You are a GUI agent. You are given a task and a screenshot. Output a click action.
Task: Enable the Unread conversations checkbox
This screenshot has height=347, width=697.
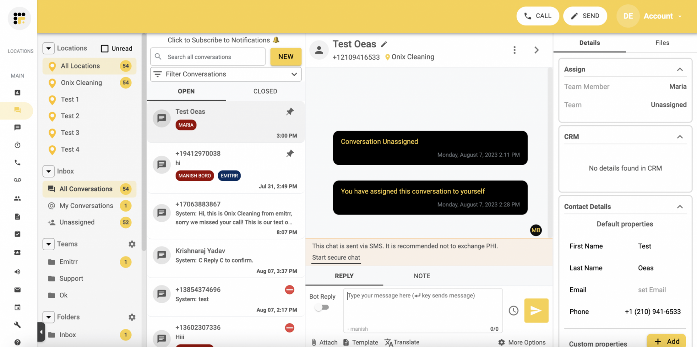pyautogui.click(x=105, y=48)
